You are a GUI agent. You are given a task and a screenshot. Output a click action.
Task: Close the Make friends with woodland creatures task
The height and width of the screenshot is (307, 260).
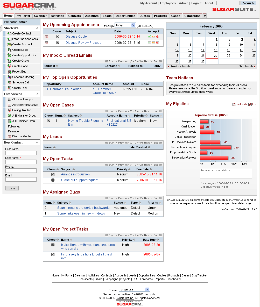pyautogui.click(x=53, y=245)
